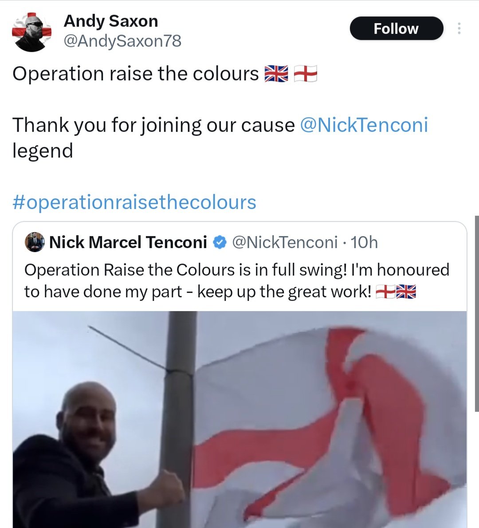
Task: Click the scrollbar handle on right edge
Action: point(477,314)
